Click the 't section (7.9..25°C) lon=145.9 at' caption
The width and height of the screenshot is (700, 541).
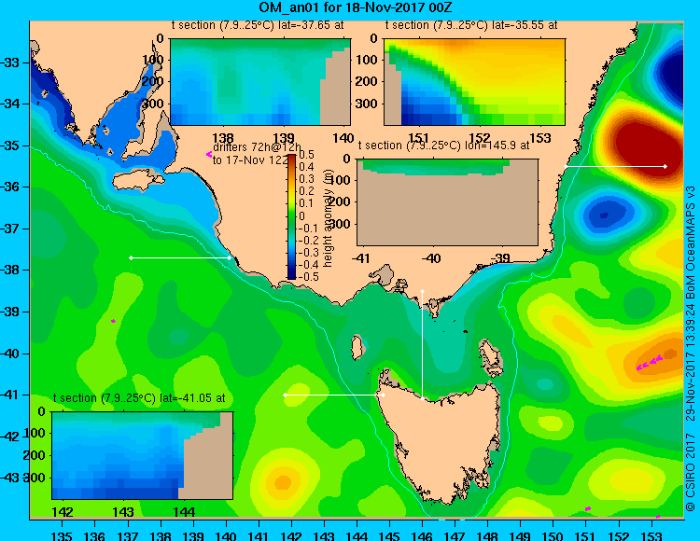click(x=443, y=146)
